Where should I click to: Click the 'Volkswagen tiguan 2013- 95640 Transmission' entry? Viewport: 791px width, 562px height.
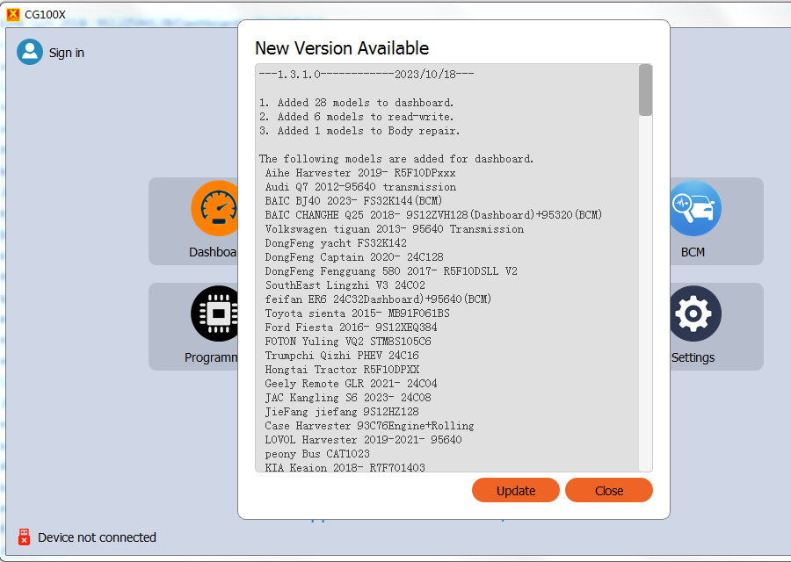(x=395, y=230)
